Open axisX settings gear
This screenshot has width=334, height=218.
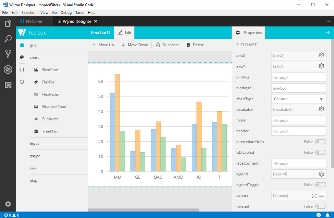[321, 55]
